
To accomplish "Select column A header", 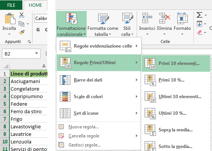I will [x=28, y=66].
